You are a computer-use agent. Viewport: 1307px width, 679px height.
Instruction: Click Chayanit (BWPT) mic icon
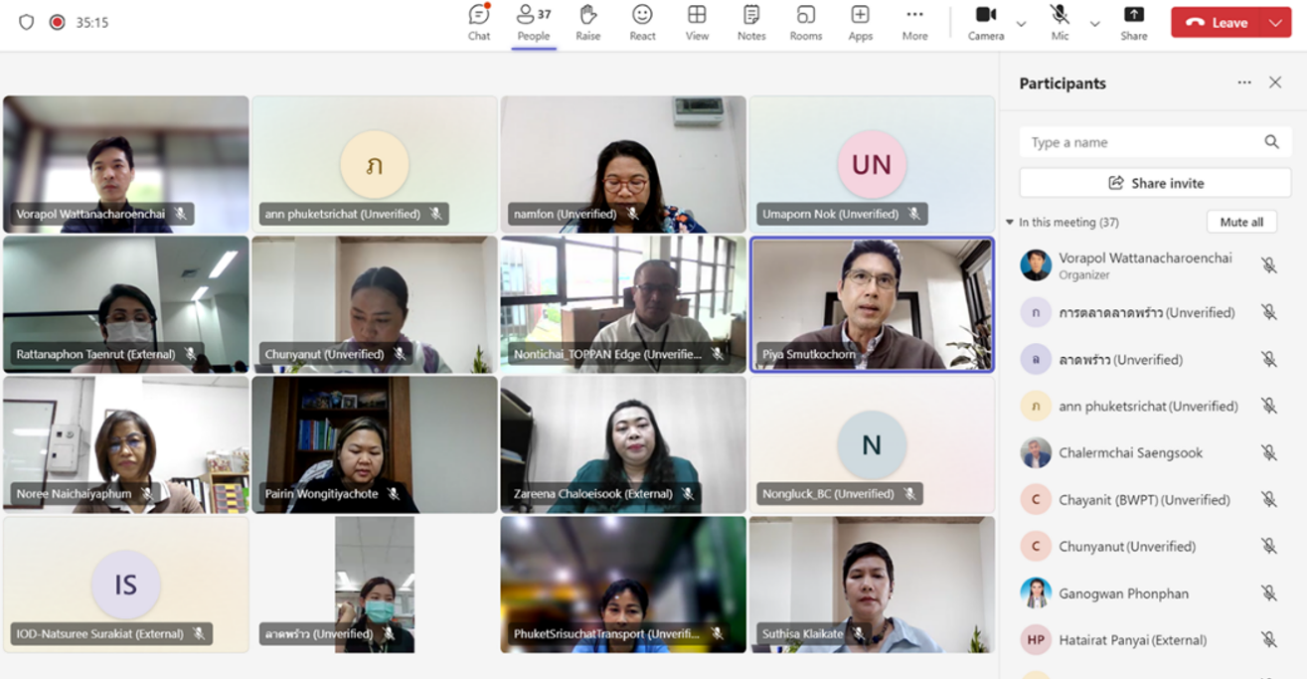[1269, 499]
